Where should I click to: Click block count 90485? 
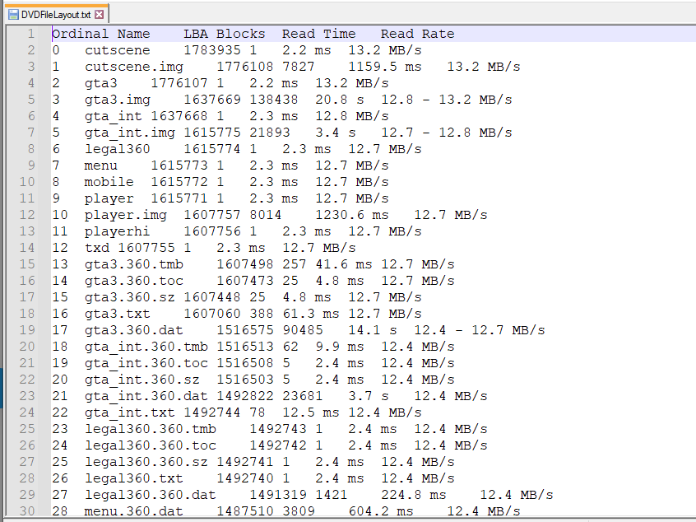pyautogui.click(x=302, y=329)
